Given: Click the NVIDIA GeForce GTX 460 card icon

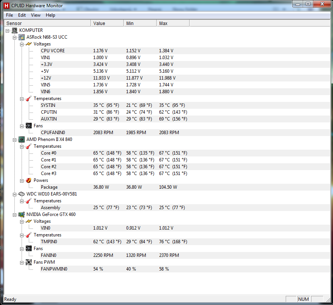Looking at the screenshot, I should [22, 214].
